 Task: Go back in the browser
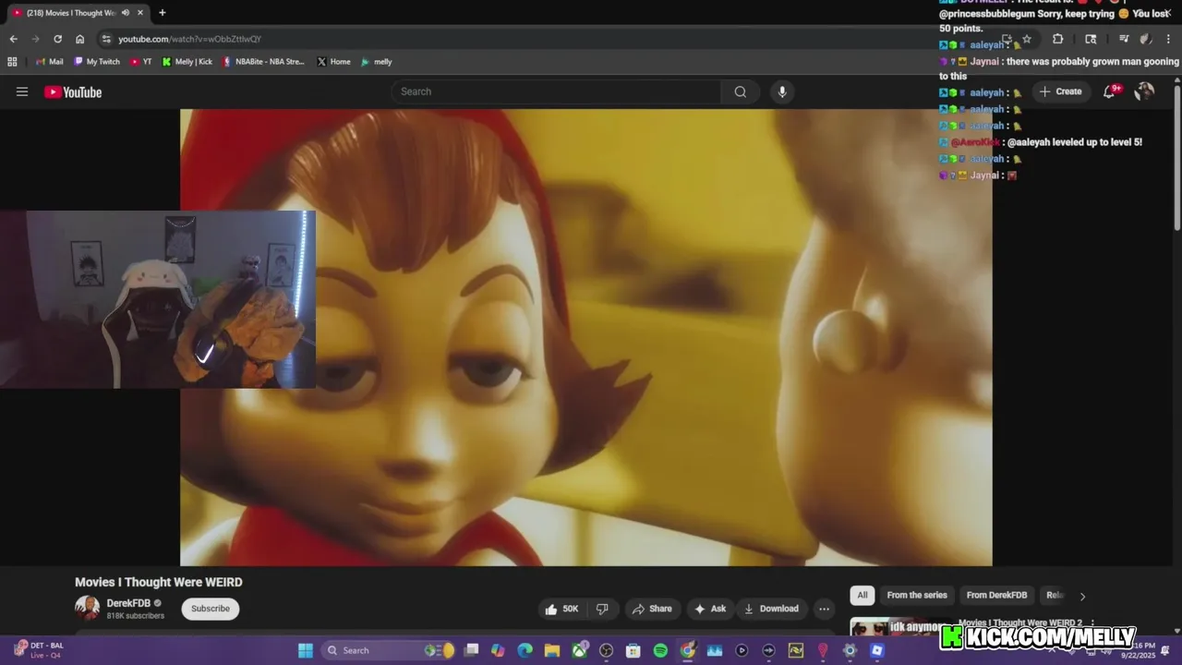point(13,39)
